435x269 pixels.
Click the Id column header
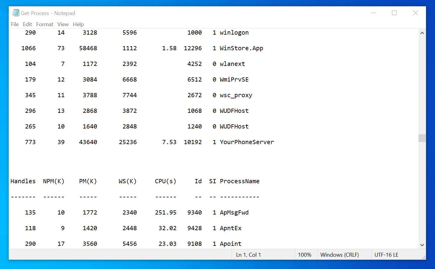coord(198,181)
